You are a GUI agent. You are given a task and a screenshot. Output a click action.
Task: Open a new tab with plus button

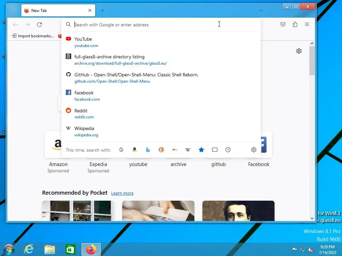[102, 10]
